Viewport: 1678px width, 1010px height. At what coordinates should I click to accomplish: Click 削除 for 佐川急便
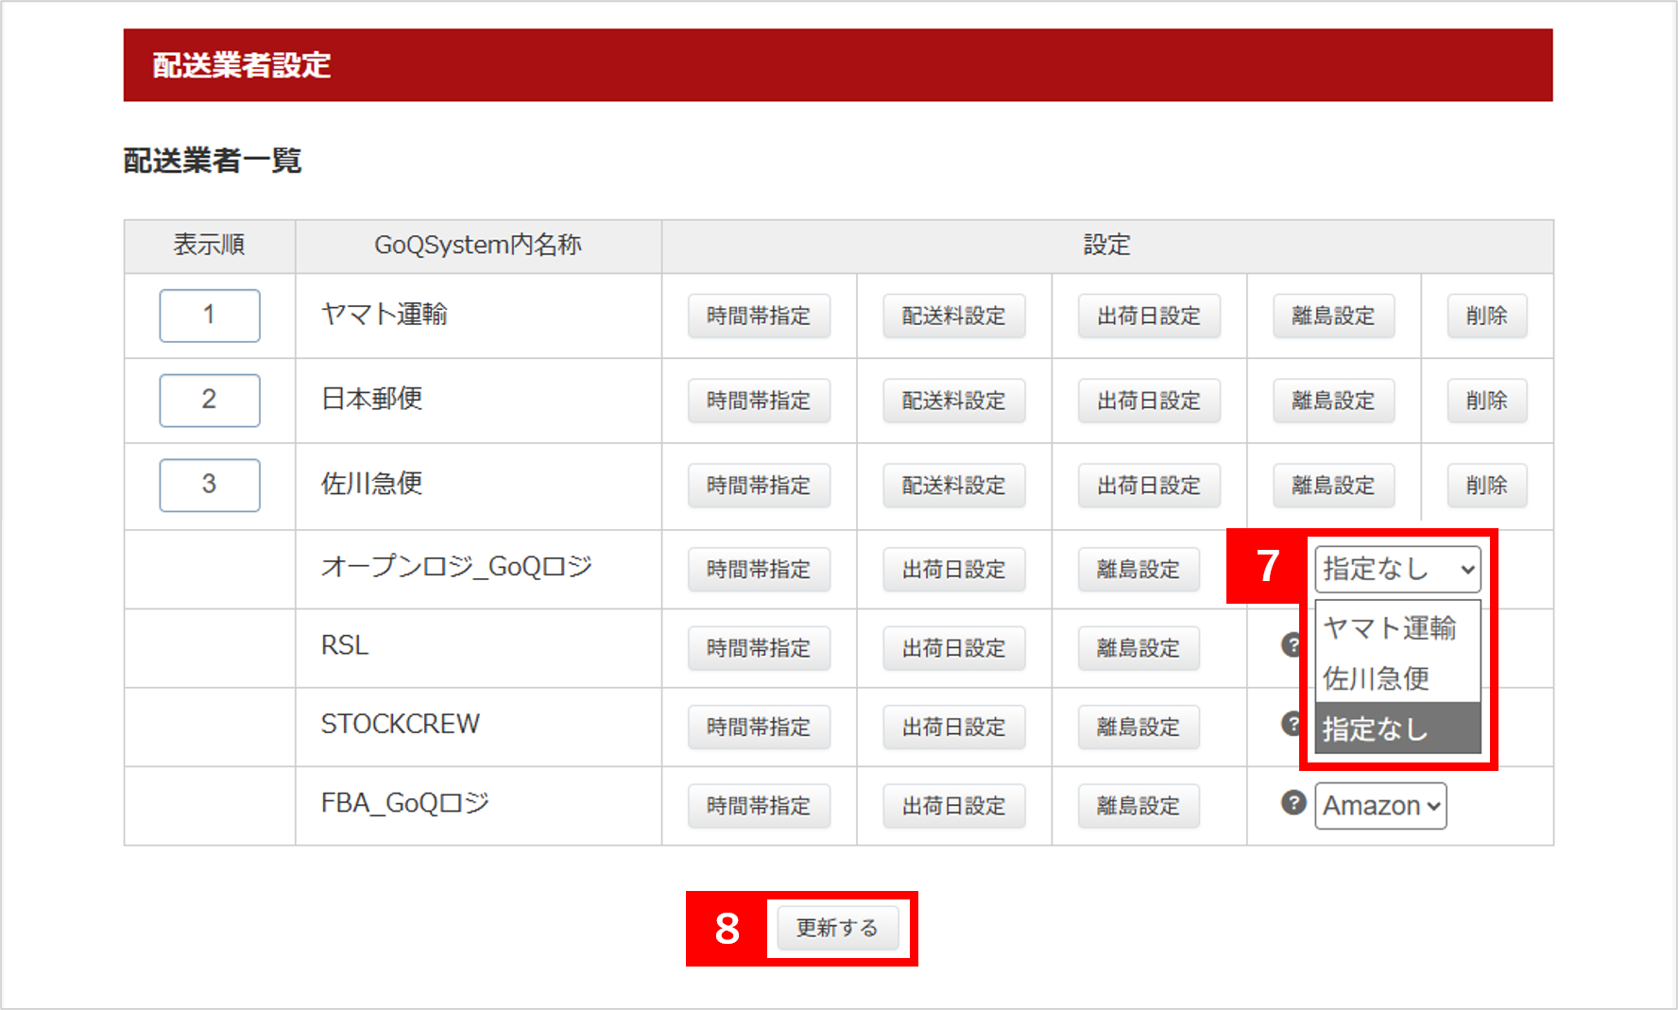(1486, 486)
